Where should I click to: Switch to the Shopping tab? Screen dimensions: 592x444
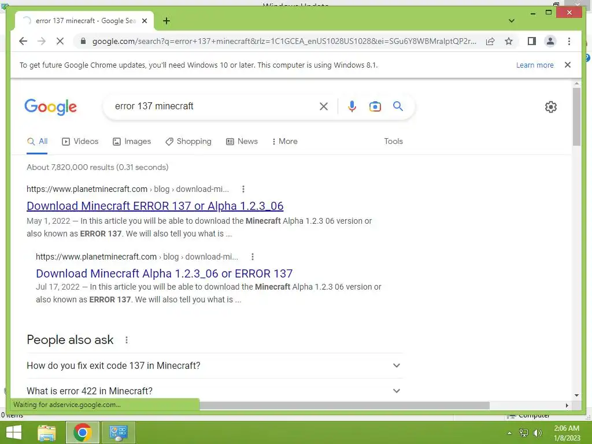(188, 142)
